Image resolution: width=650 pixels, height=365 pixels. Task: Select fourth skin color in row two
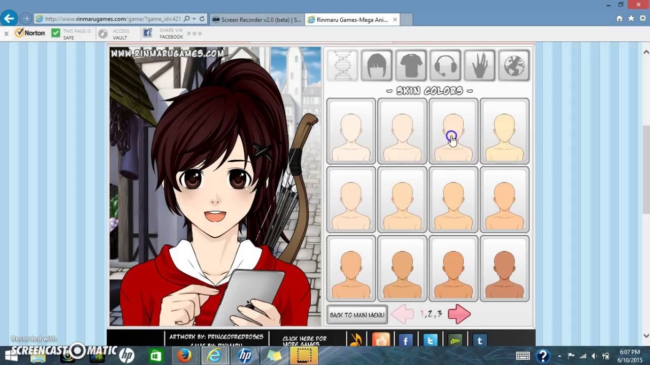tap(504, 200)
